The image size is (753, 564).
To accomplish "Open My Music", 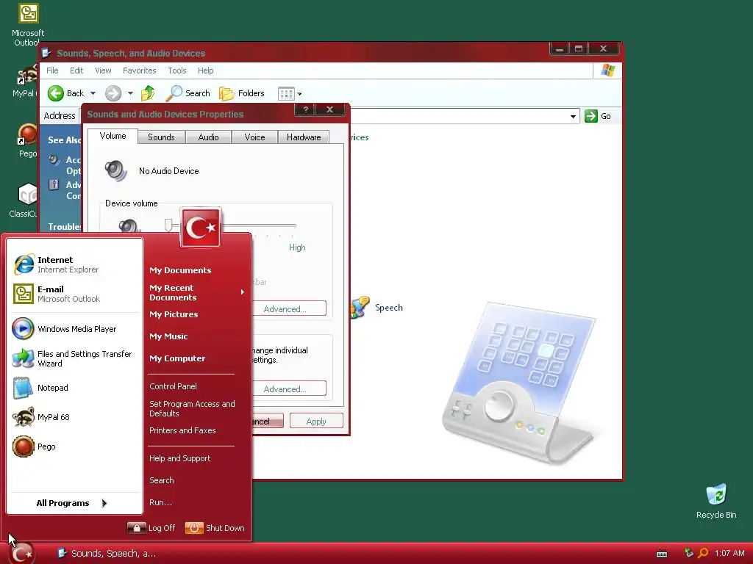I will pos(168,336).
